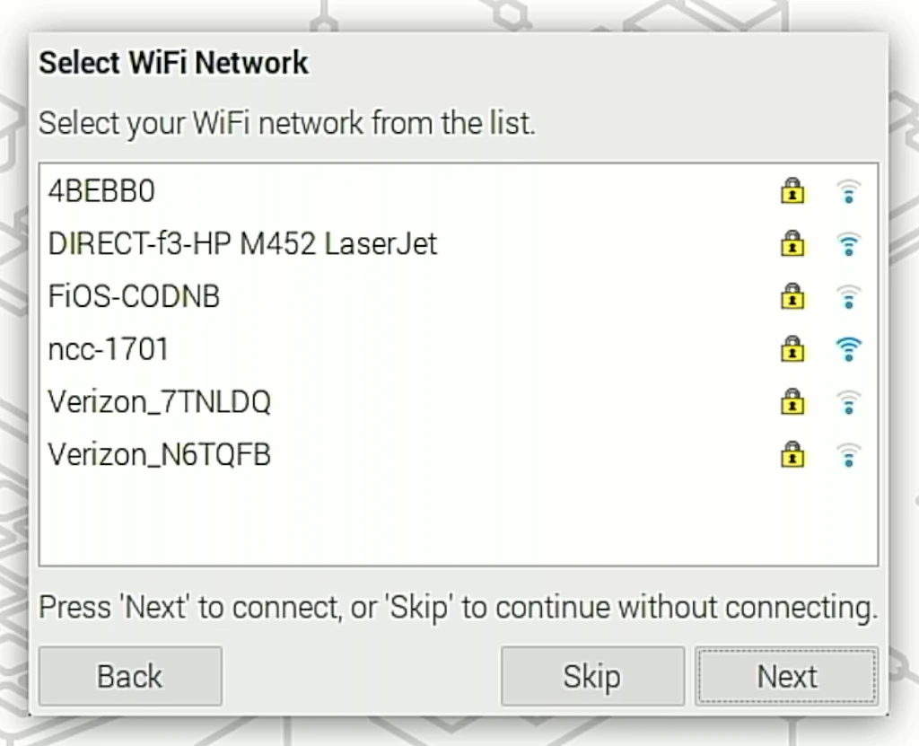Click the WiFi signal icon for Verizon_7TNLDQ
The width and height of the screenshot is (919, 746).
tap(848, 402)
